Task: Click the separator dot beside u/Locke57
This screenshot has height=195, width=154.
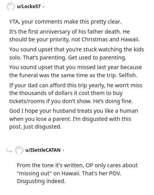Action: [x=44, y=7]
